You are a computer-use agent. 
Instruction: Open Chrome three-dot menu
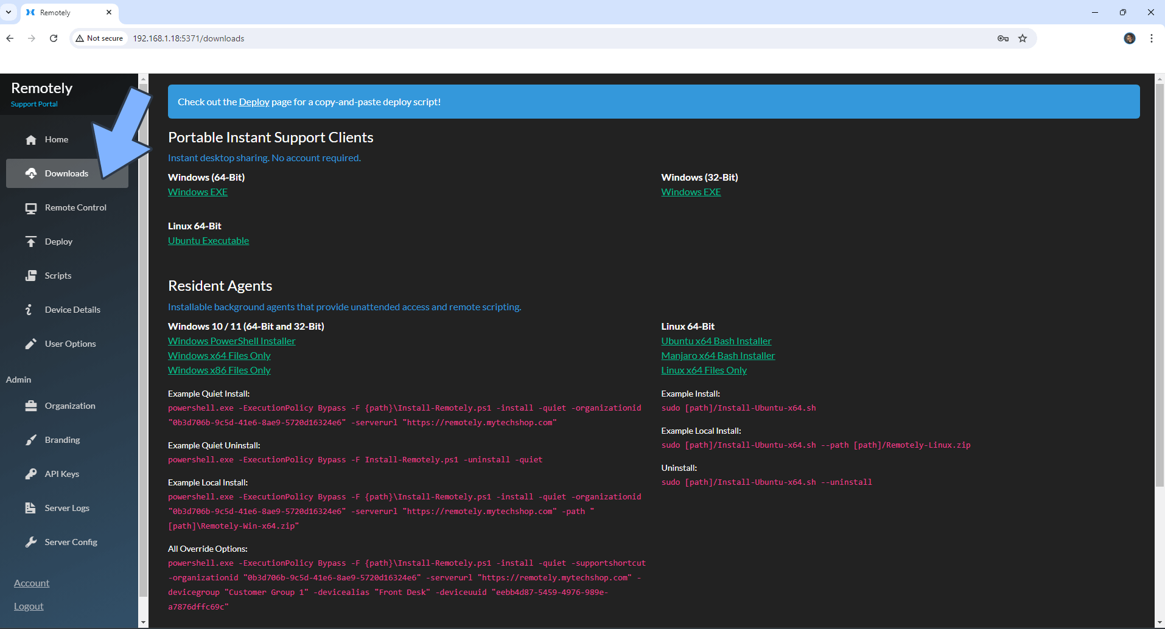[1152, 38]
